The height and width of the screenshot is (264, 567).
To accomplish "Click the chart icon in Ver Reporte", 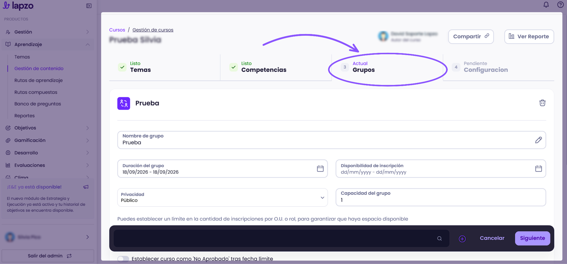I will [x=511, y=36].
